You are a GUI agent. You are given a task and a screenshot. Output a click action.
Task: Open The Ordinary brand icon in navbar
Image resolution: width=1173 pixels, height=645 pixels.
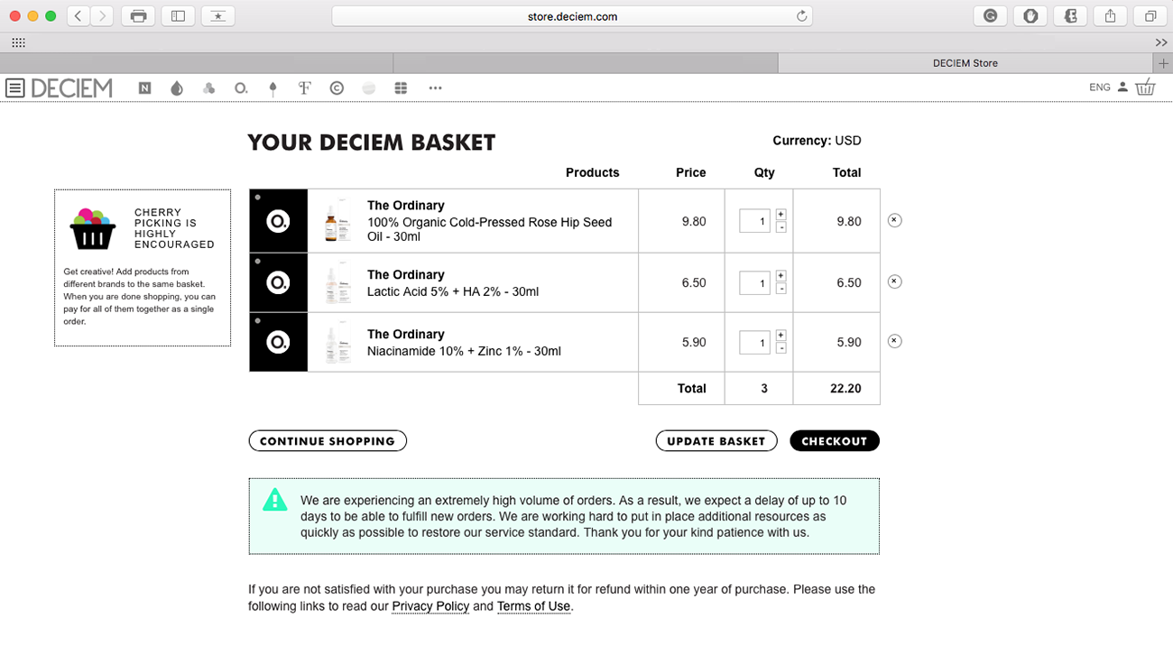pyautogui.click(x=241, y=88)
